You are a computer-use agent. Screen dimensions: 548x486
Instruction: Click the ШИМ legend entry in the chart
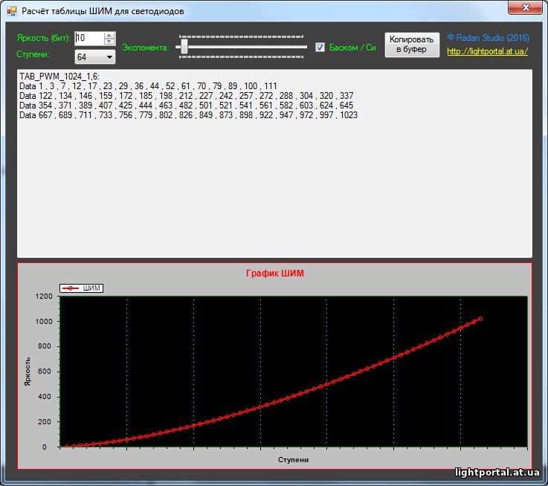coord(82,288)
